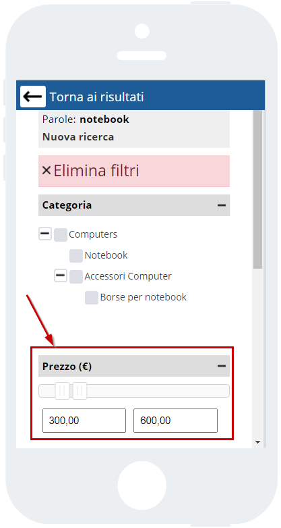The width and height of the screenshot is (281, 528).
Task: Click the Elimina filtri button
Action: tap(134, 171)
